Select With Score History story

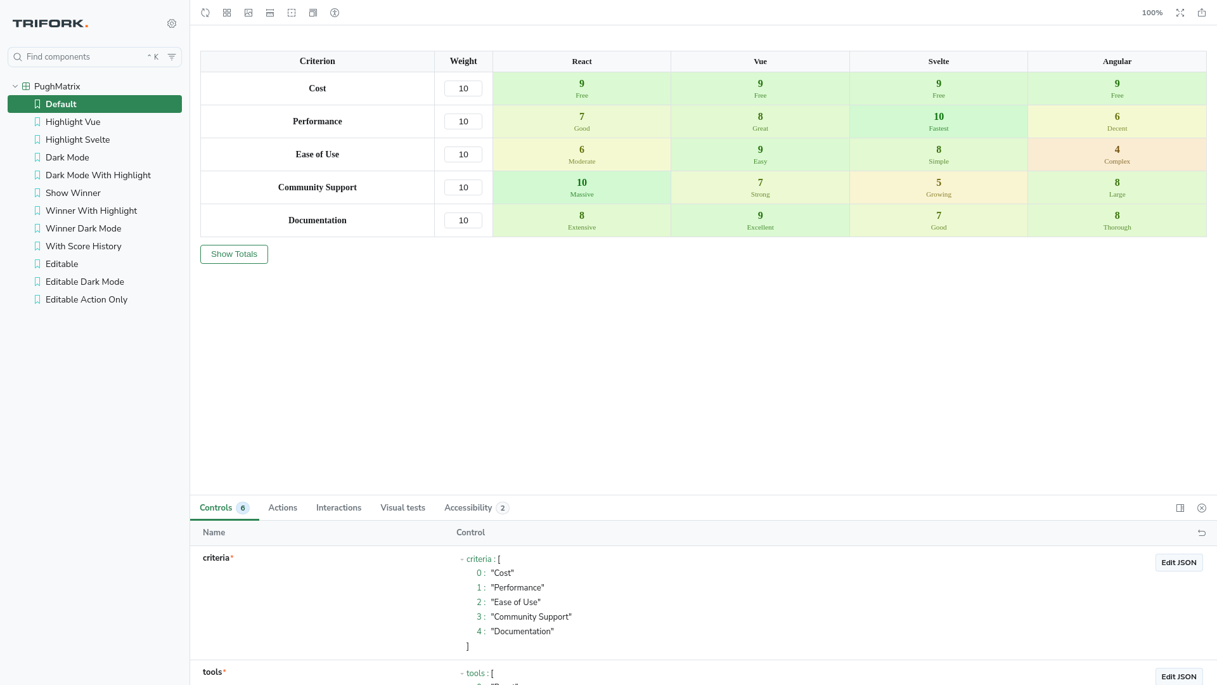tap(94, 246)
